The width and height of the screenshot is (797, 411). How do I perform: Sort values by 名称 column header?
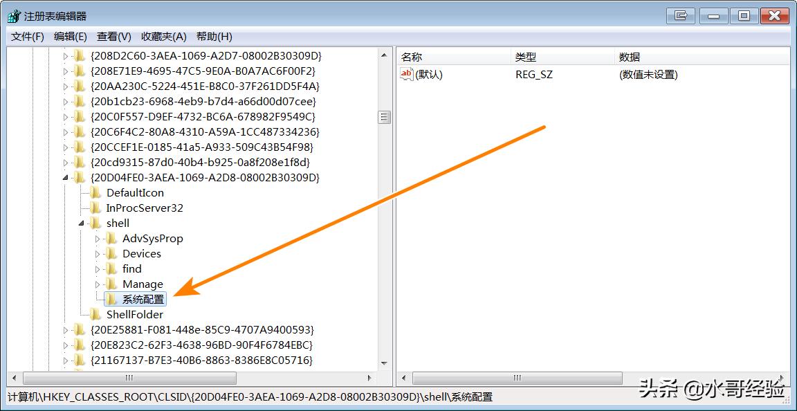point(454,57)
